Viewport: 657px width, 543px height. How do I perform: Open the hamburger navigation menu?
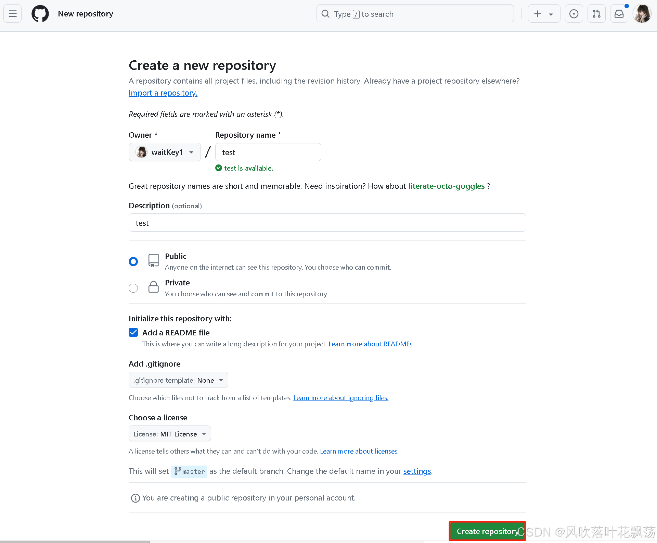[x=13, y=14]
